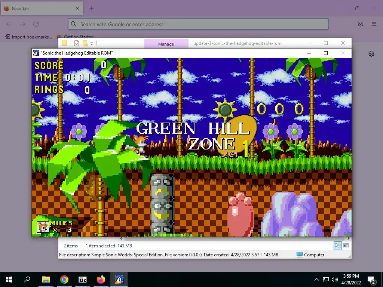This screenshot has width=383, height=287.
Task: Go forward in the Firefox window
Action: [22, 24]
